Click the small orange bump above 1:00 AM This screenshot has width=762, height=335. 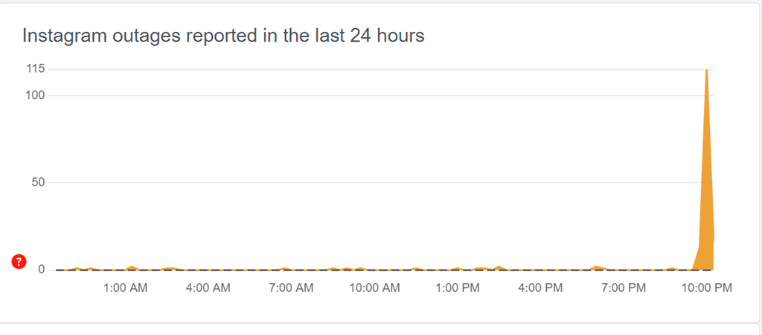tap(132, 267)
